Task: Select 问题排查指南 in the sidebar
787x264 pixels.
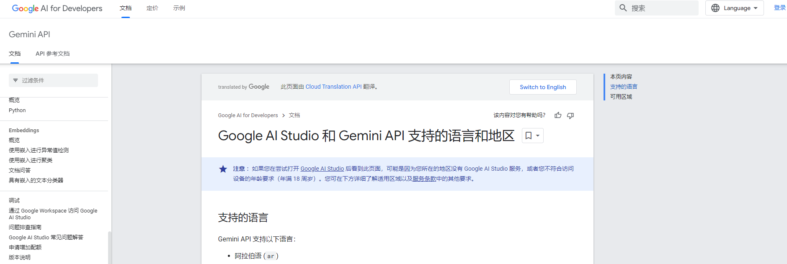Action: pos(25,227)
